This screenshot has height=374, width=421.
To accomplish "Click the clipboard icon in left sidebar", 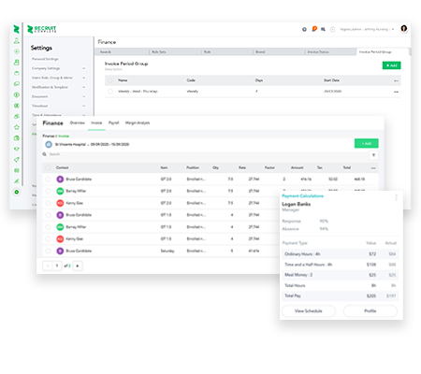I will click(x=17, y=63).
